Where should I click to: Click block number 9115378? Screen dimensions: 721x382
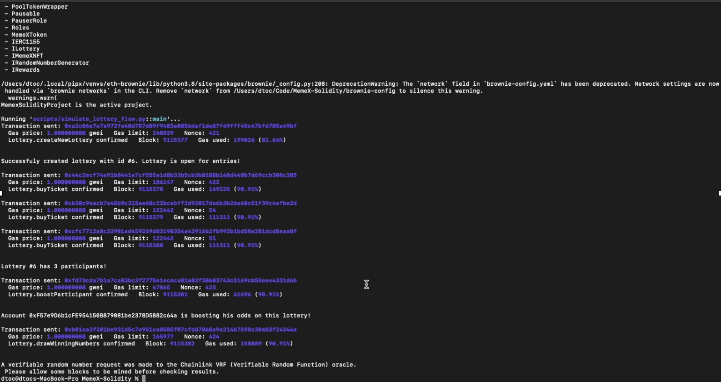(150, 189)
